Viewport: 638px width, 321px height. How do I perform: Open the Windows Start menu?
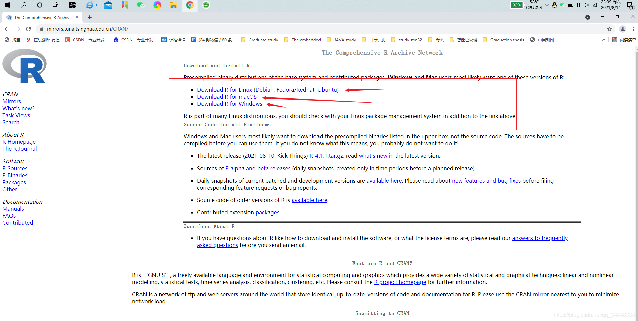click(7, 5)
